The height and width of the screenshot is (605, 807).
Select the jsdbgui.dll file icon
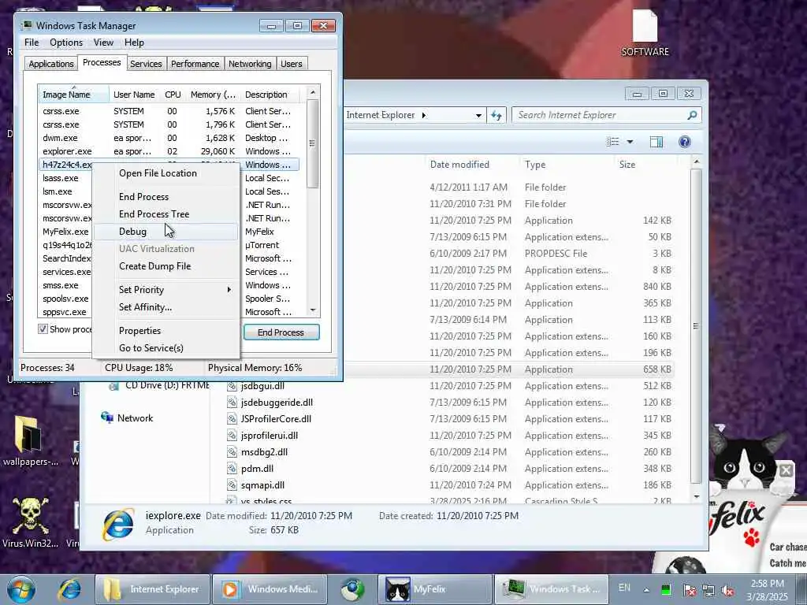click(232, 386)
